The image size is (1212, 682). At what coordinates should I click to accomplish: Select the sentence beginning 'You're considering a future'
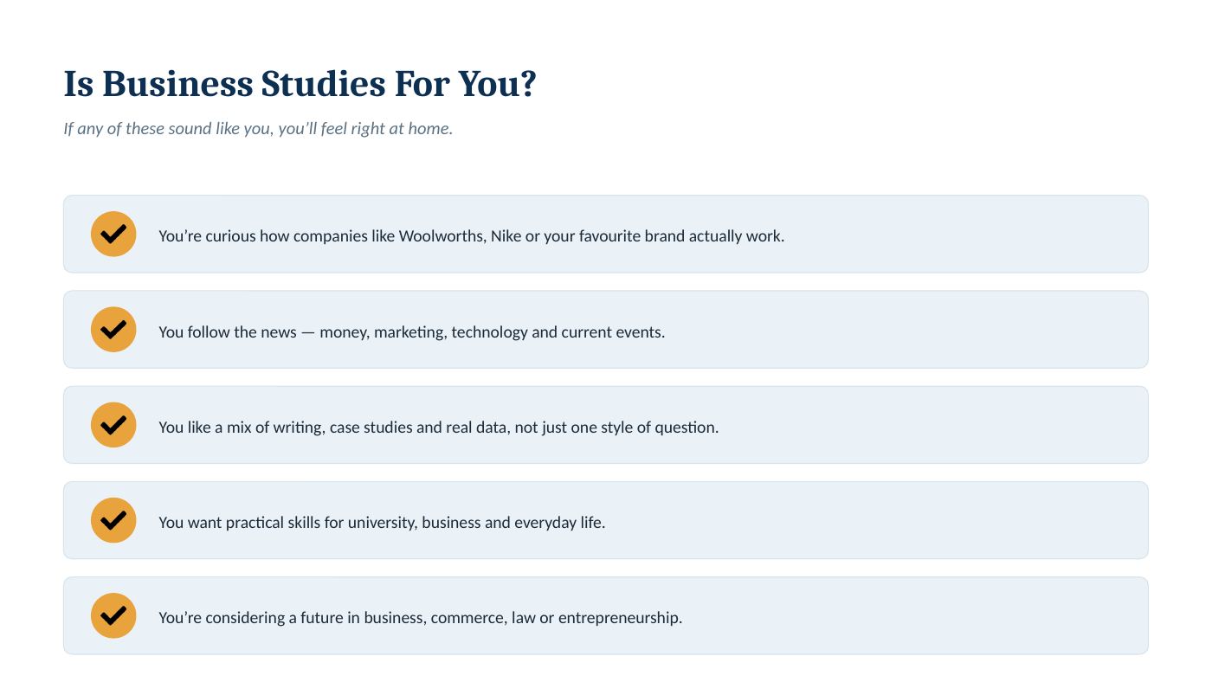(420, 617)
